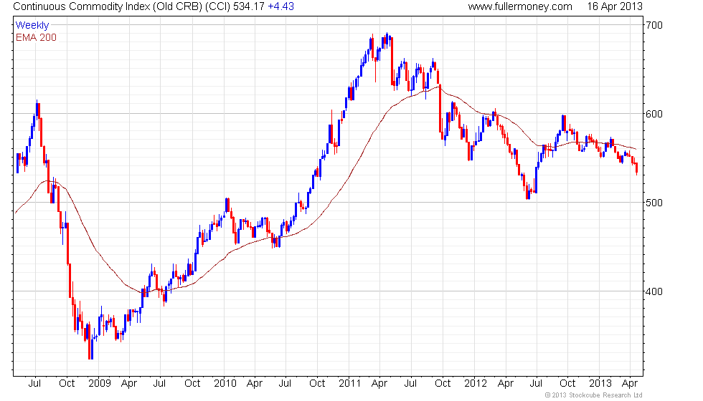Select the 2009 year marker on the time axis
This screenshot has height=401, width=703.
[100, 384]
